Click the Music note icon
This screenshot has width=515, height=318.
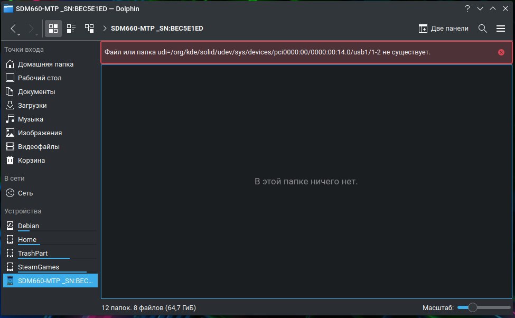[10, 119]
